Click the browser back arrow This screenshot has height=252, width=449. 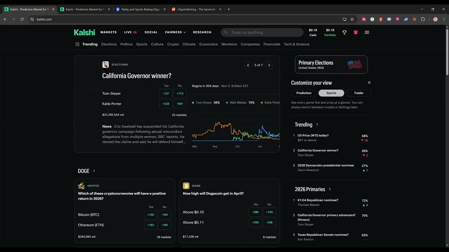[x=5, y=19]
